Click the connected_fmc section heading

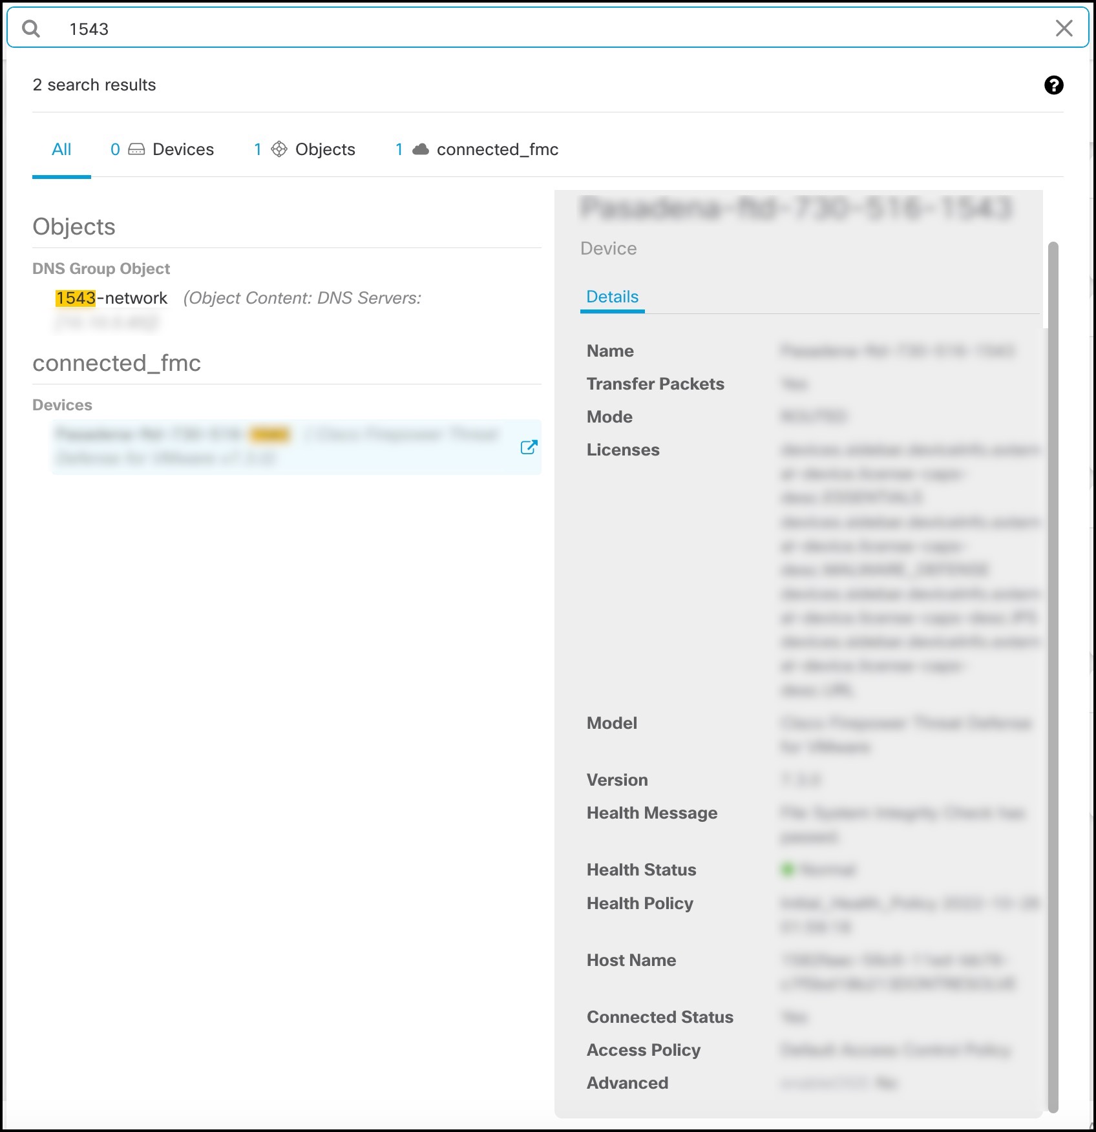coord(116,363)
